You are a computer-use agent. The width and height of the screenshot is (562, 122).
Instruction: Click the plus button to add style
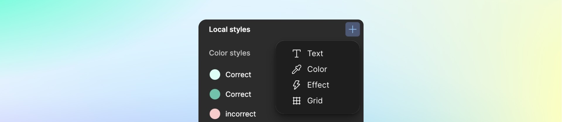click(x=352, y=29)
